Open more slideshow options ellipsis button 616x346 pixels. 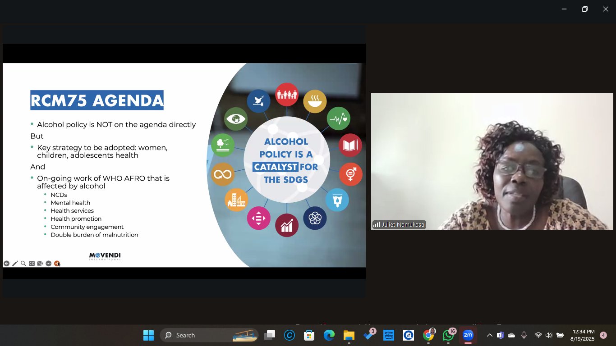click(x=49, y=264)
